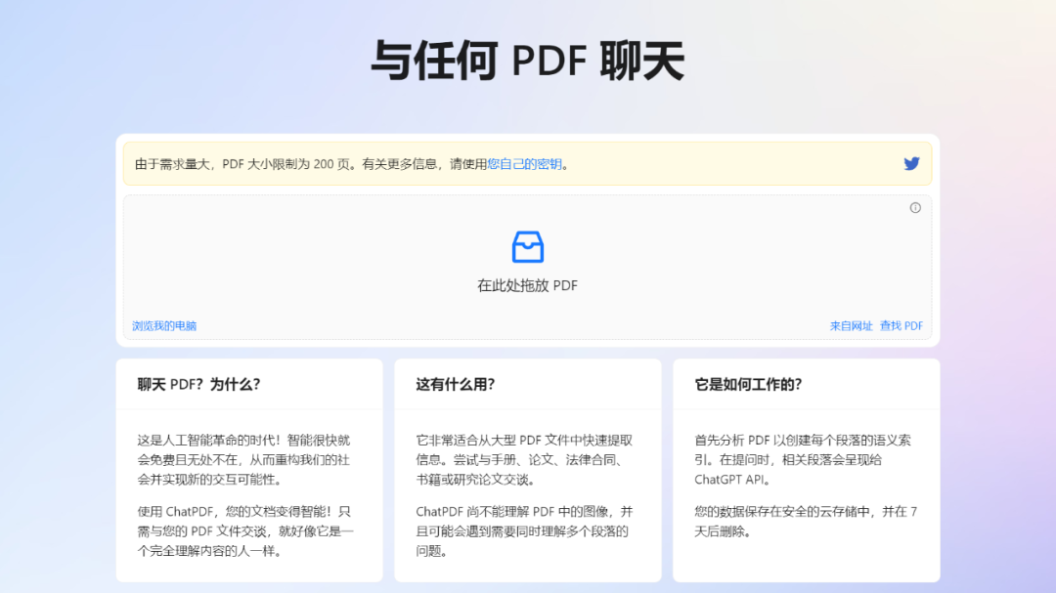Image resolution: width=1056 pixels, height=593 pixels.
Task: Click the 查找 PDF link
Action: [x=902, y=325]
